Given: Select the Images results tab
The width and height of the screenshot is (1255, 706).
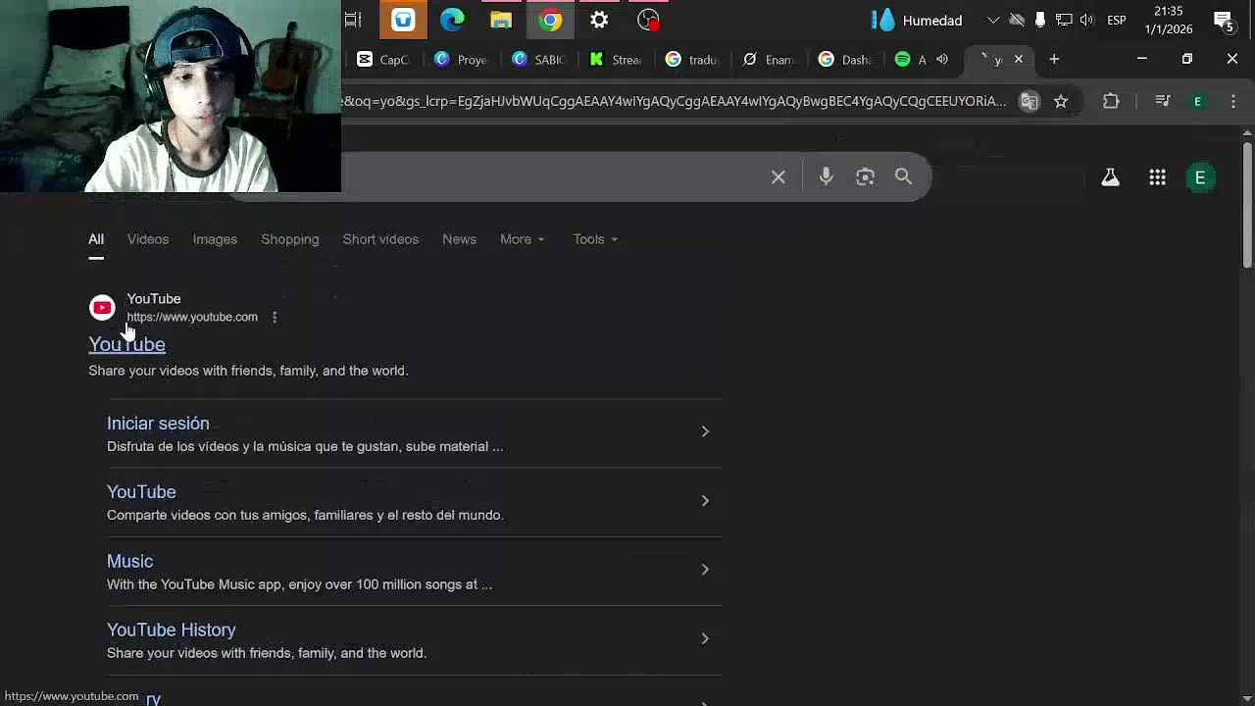Looking at the screenshot, I should click(x=215, y=239).
